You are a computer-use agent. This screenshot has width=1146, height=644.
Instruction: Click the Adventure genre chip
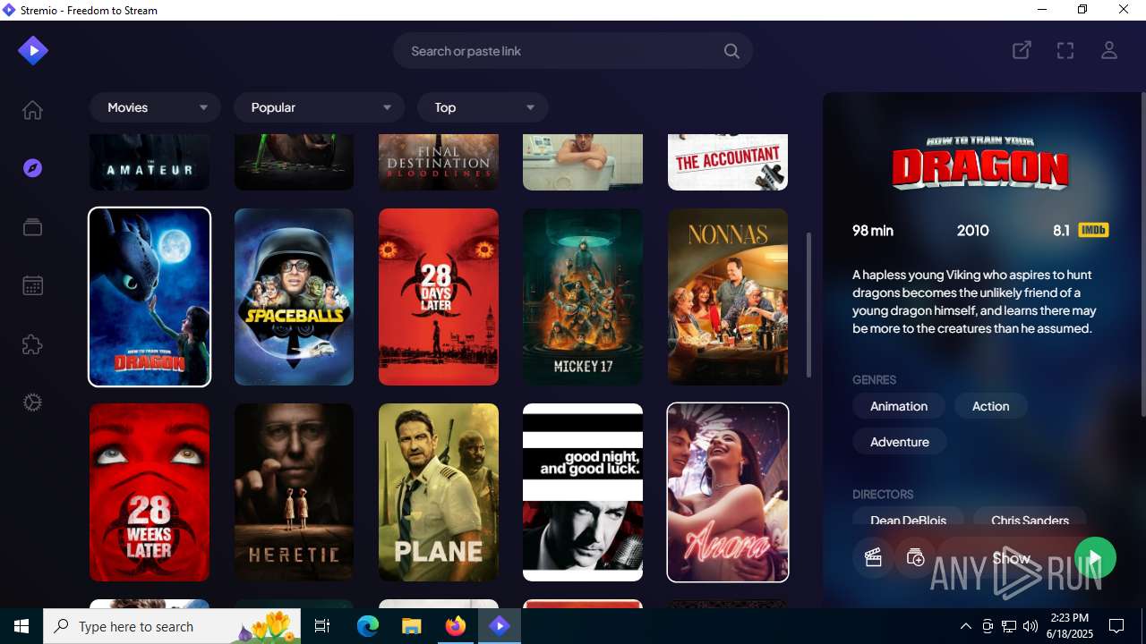[x=900, y=442]
